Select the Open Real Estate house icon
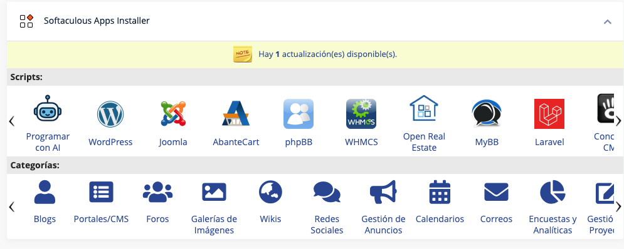 coord(424,108)
